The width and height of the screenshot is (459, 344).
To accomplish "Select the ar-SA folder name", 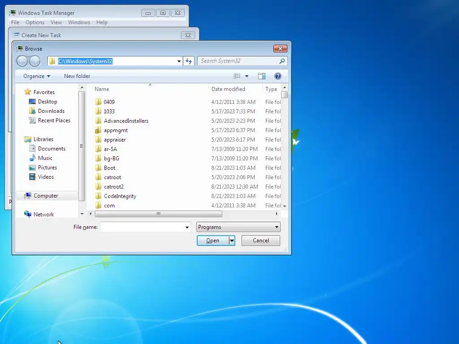I will [x=110, y=149].
